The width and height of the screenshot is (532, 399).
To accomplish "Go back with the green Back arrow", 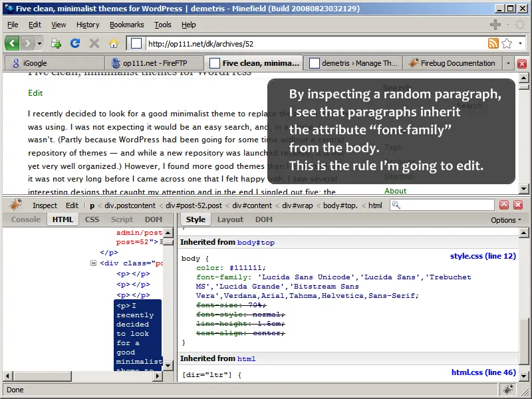I will (12, 43).
